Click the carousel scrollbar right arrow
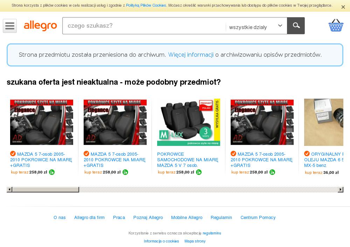The width and height of the screenshot is (350, 247). click(341, 189)
